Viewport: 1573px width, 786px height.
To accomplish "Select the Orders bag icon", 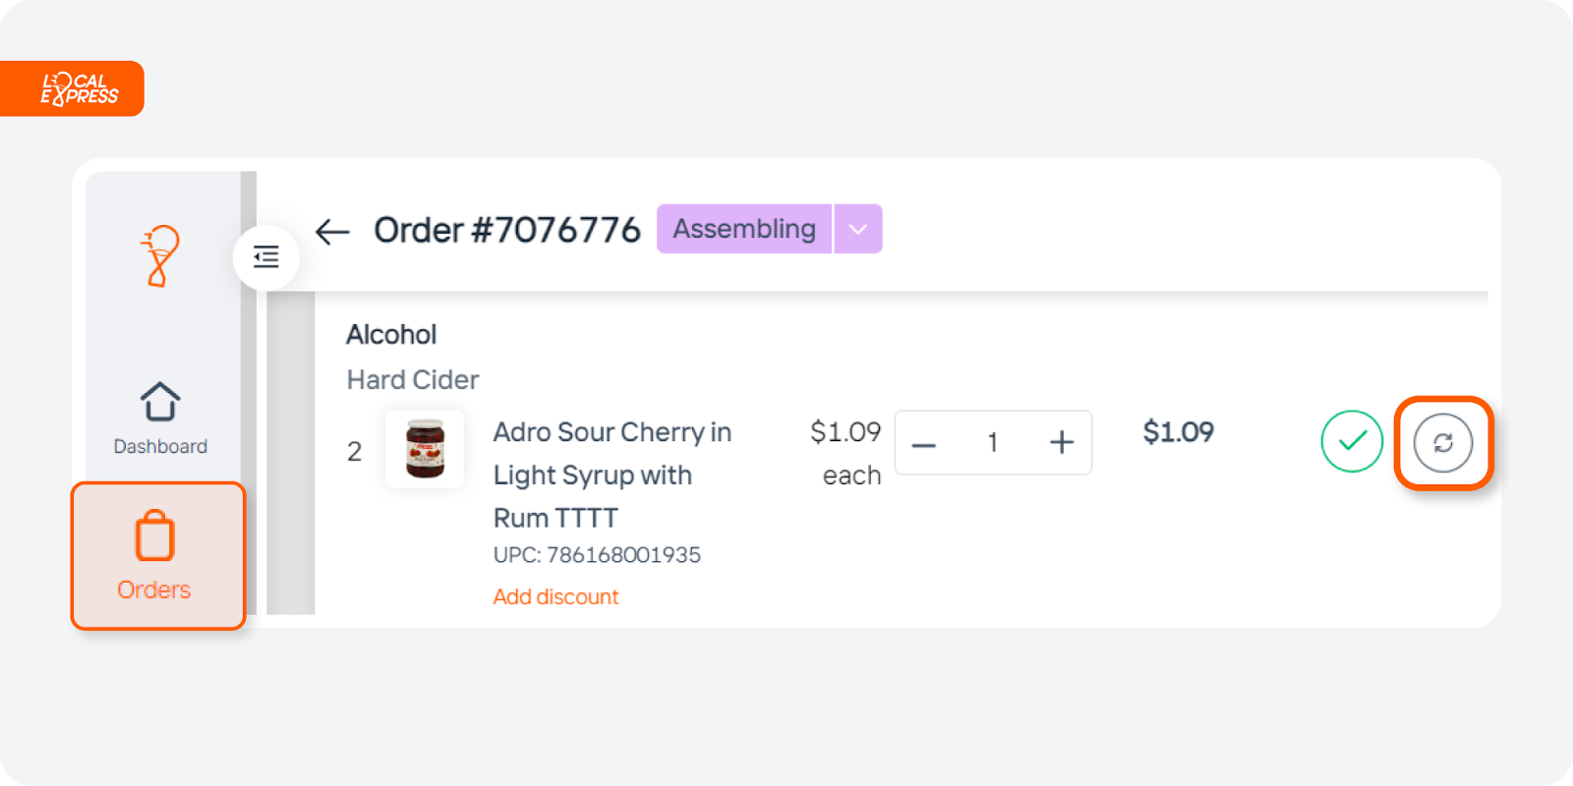I will [154, 535].
